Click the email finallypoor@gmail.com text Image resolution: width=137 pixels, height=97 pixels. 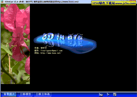pyautogui.click(x=51, y=50)
